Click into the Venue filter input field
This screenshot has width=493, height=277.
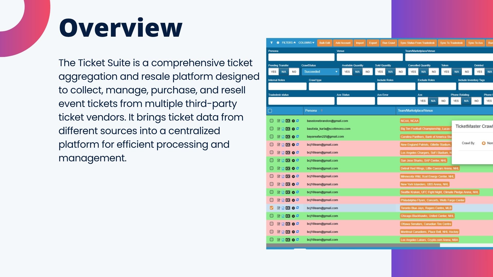coord(370,57)
